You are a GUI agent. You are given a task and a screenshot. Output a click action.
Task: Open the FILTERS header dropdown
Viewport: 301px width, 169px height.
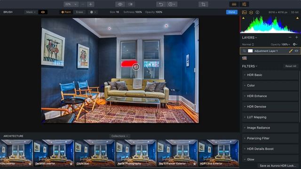point(250,66)
